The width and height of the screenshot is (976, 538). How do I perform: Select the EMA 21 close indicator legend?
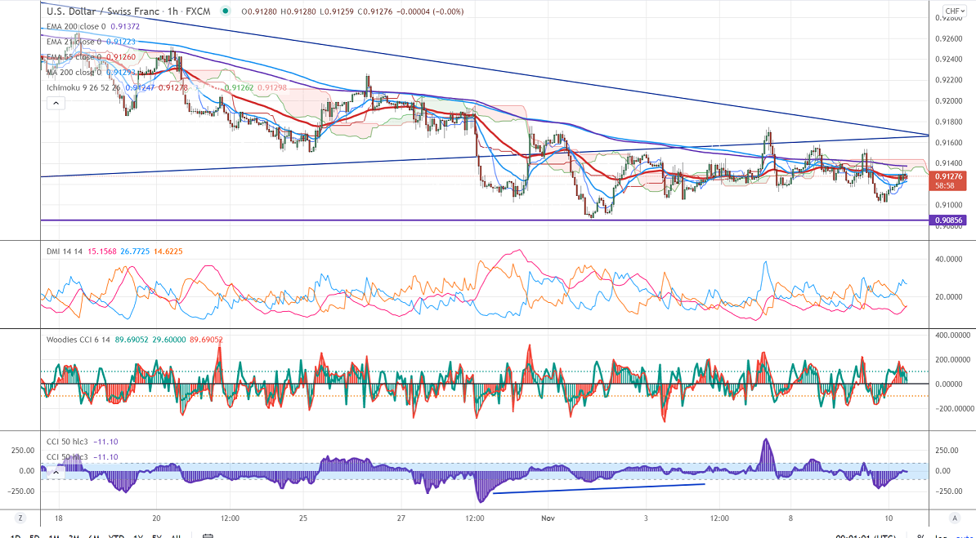point(74,42)
